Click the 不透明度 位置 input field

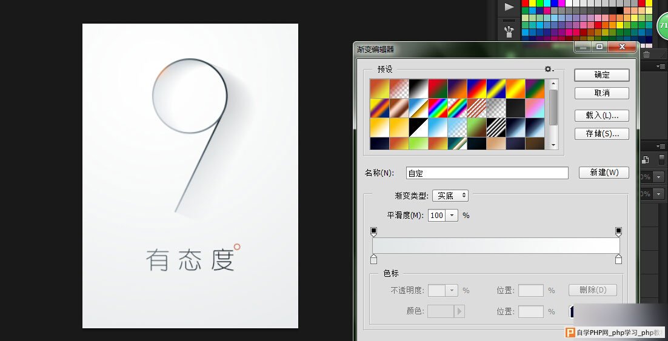click(531, 290)
